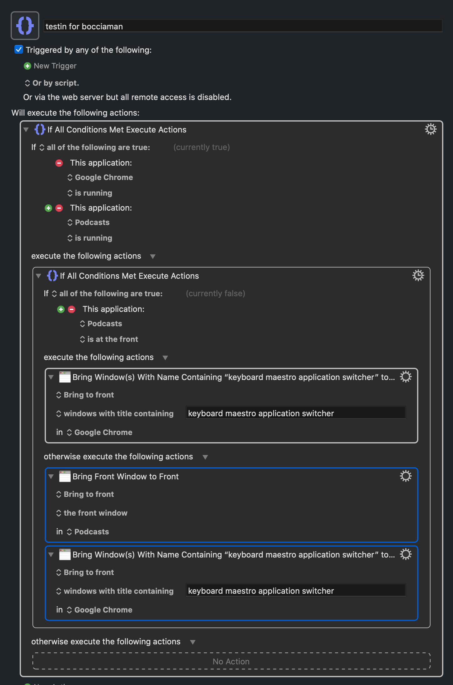Choose app in nested Podcasts condition
Screen dimensions: 453x685
coord(101,324)
